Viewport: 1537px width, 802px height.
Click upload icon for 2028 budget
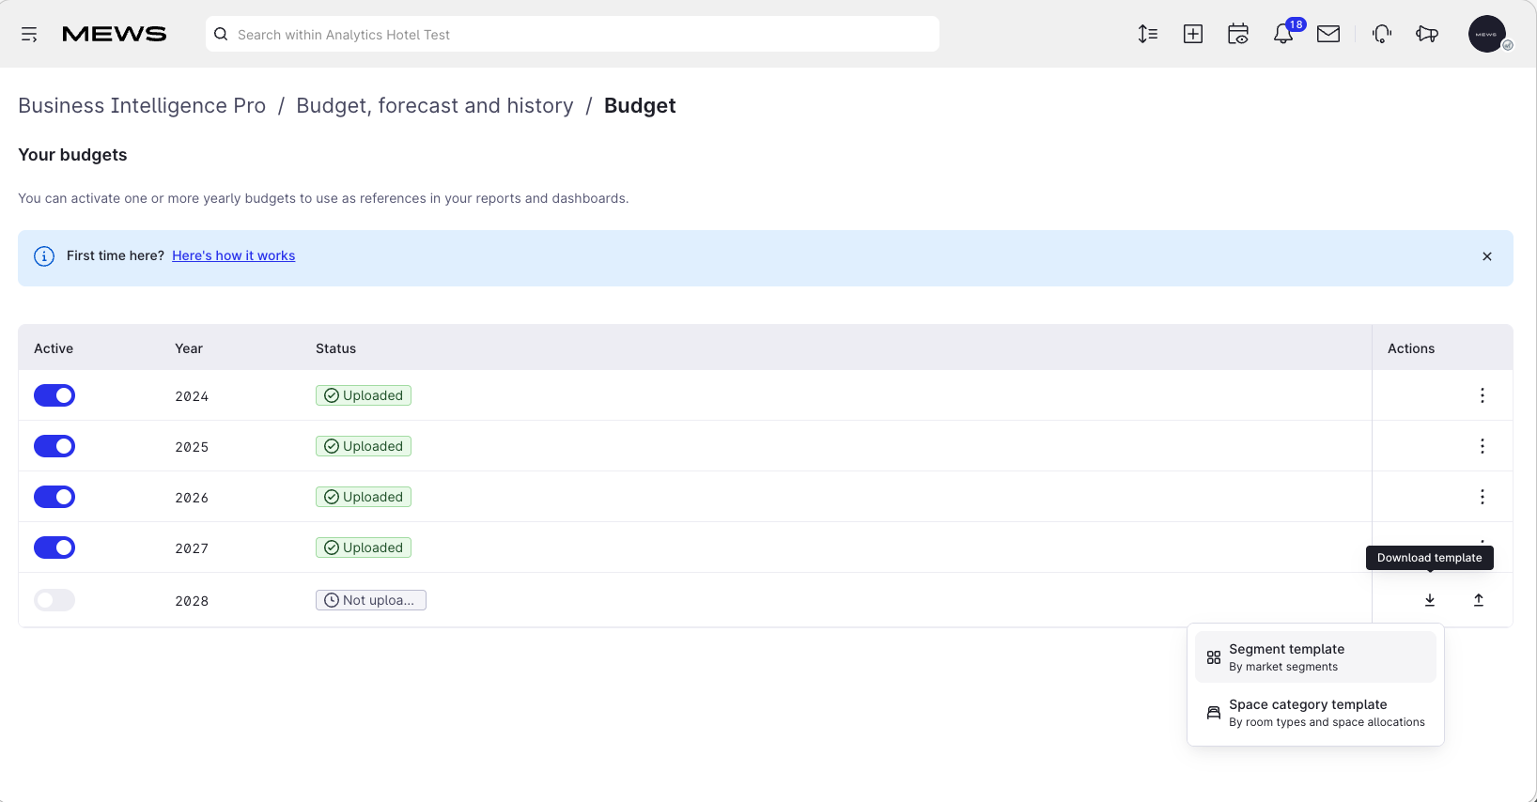point(1479,600)
